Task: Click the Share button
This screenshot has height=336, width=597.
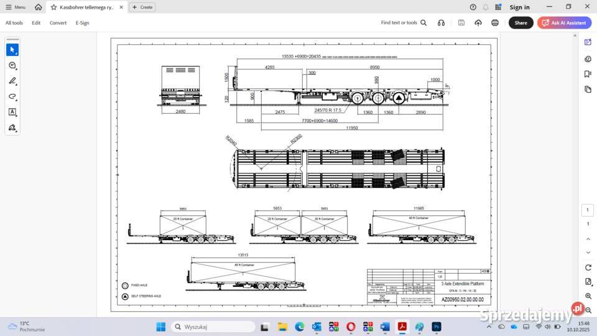Action: click(x=521, y=23)
